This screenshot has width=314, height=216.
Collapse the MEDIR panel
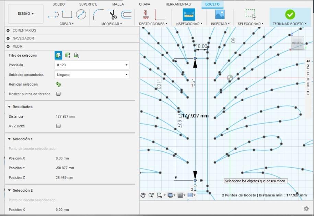click(x=8, y=46)
